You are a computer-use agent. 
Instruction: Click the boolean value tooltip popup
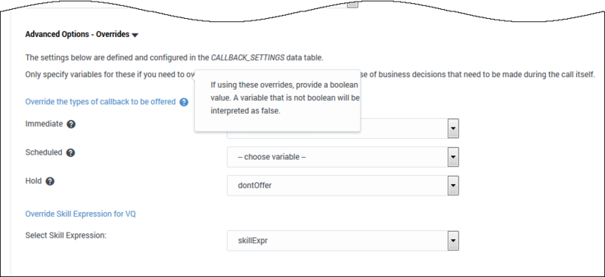click(278, 100)
